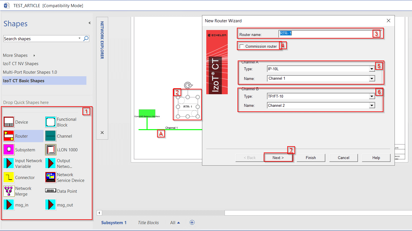This screenshot has width=412, height=231.
Task: Select the Router shape icon
Action: tap(9, 136)
